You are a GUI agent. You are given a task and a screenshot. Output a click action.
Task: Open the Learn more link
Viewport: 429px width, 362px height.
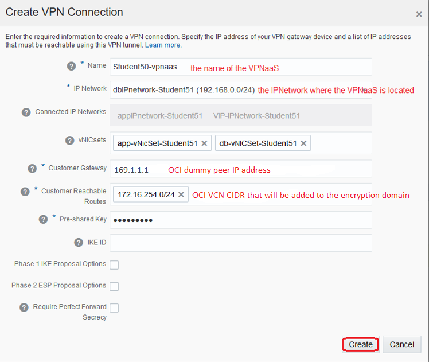(163, 45)
